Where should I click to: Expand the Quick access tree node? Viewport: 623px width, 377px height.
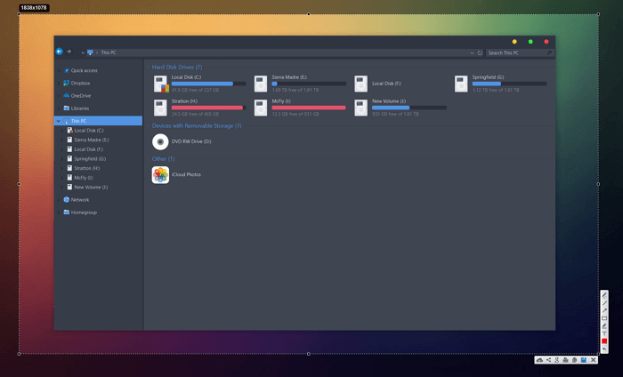[59, 70]
